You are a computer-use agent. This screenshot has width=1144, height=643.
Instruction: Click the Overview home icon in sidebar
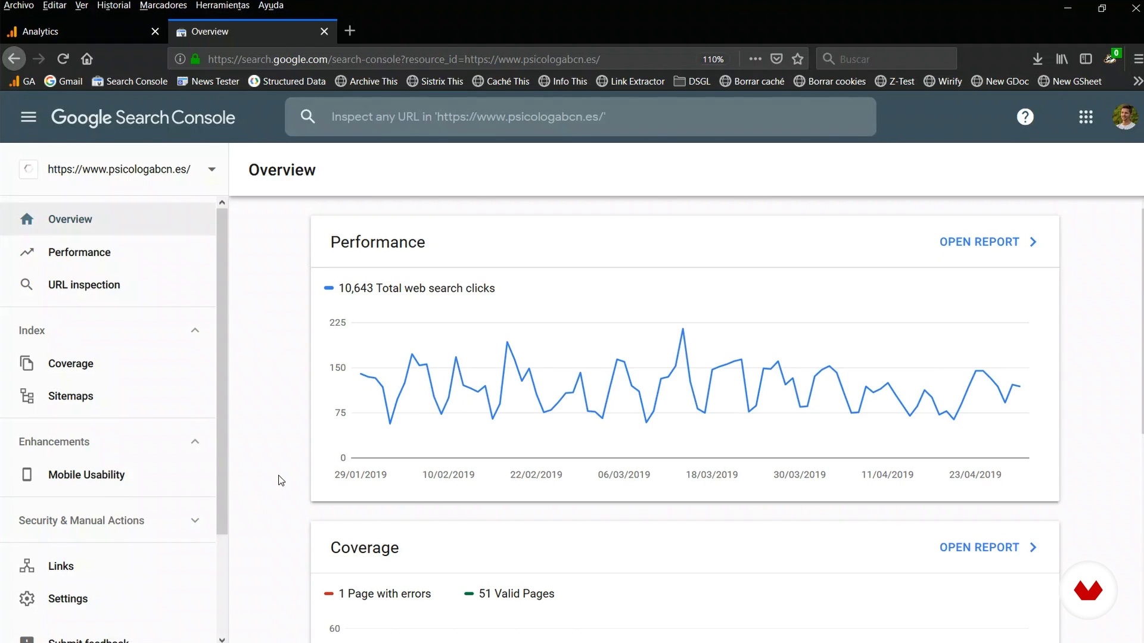coord(27,219)
